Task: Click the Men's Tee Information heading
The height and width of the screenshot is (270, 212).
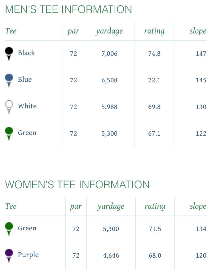Action: click(68, 9)
